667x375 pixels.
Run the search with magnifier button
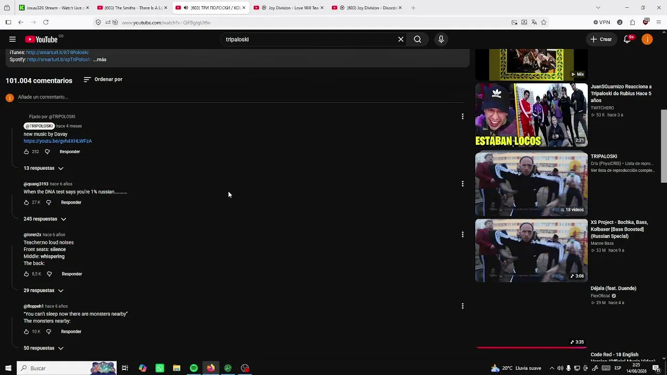417,39
